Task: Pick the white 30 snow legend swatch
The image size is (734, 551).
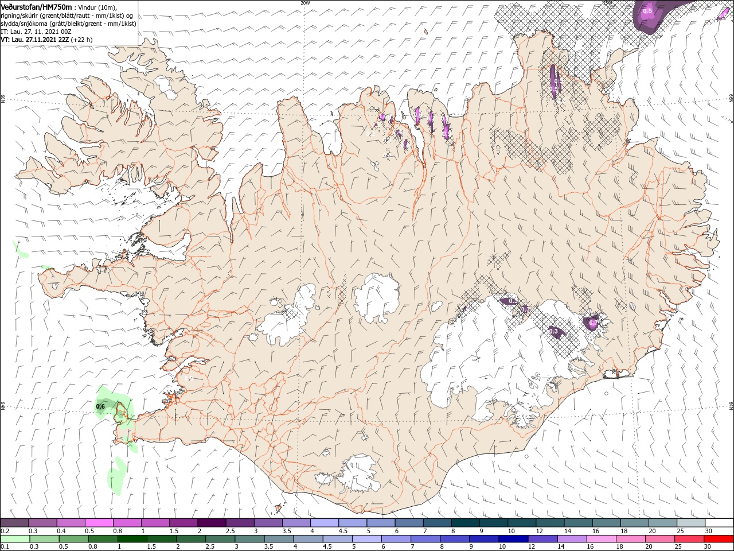Action: (x=719, y=523)
